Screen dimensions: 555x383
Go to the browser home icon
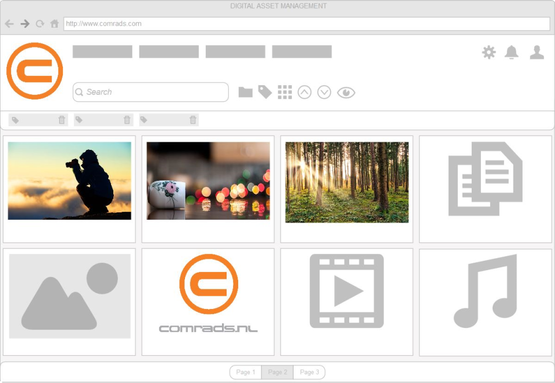point(54,24)
